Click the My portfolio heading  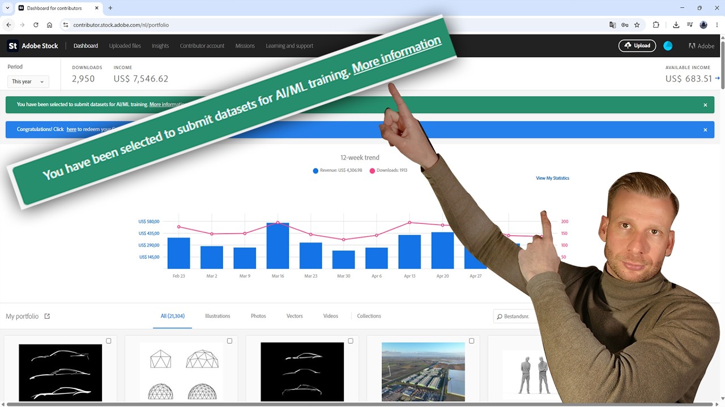22,316
